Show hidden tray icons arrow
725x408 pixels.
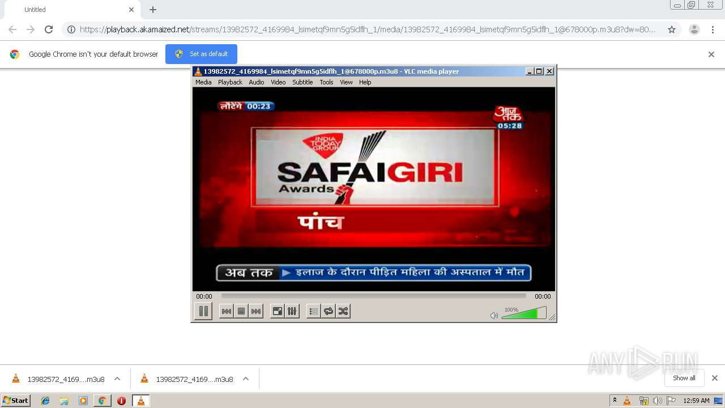pyautogui.click(x=615, y=401)
